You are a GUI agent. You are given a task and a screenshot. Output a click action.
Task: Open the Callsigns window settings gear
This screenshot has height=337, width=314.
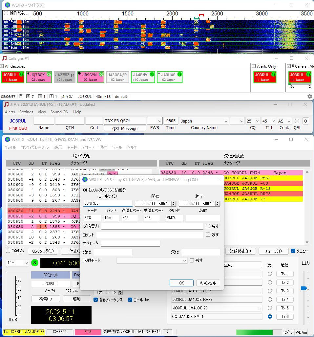coord(309,96)
